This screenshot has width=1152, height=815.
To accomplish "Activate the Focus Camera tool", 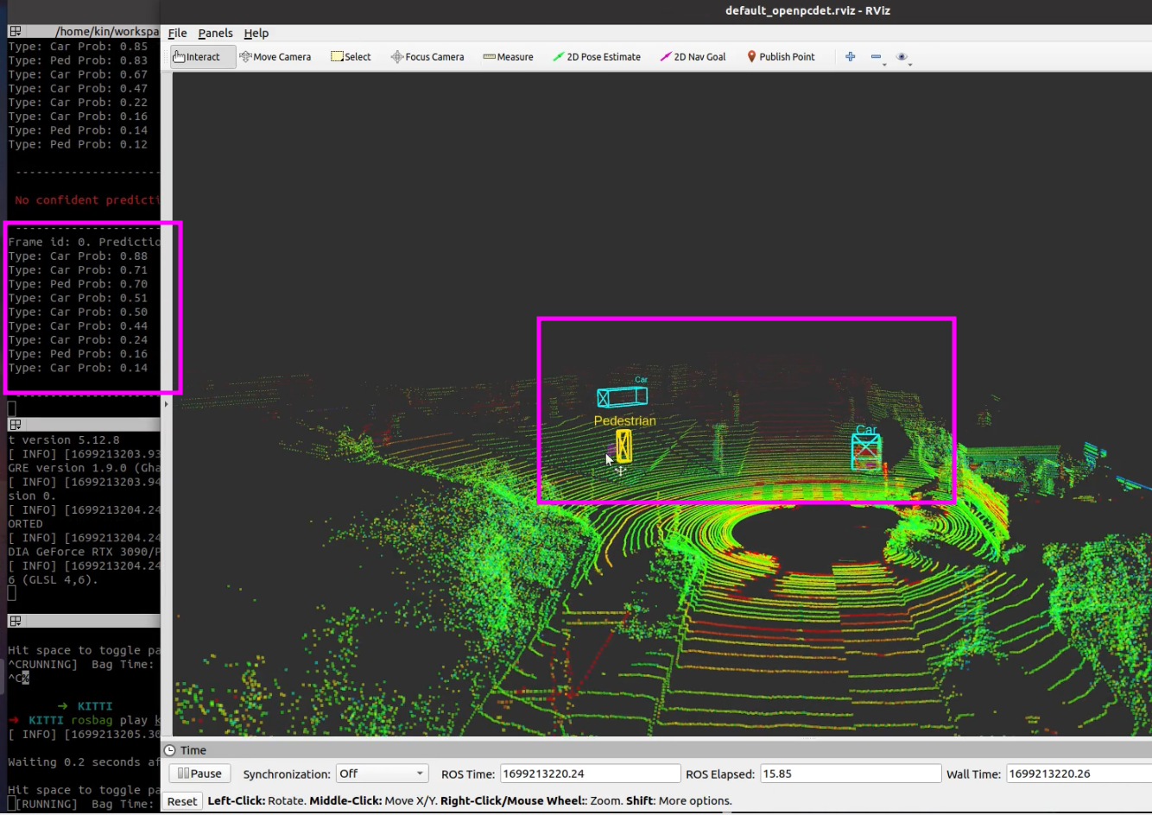I will pyautogui.click(x=427, y=57).
